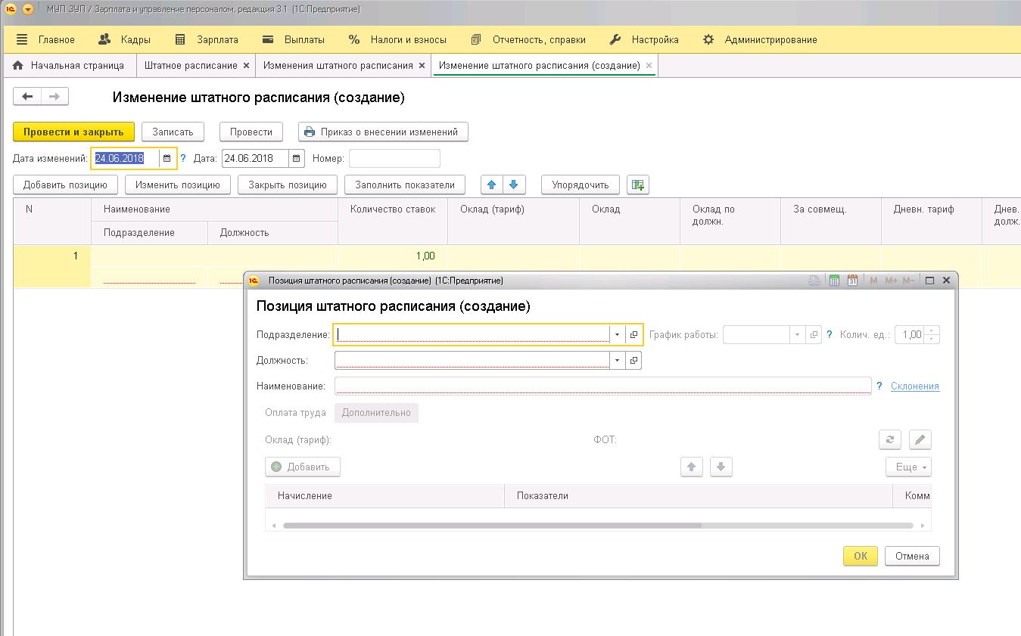Click the Должность input field in dialog
1021x636 pixels.
[x=472, y=360]
